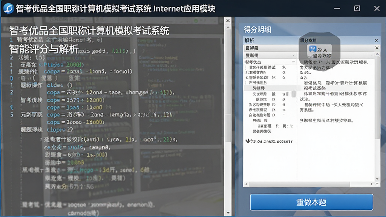This screenshot has width=386, height=217.
Task: Close the exam system window
Action: [x=377, y=8]
